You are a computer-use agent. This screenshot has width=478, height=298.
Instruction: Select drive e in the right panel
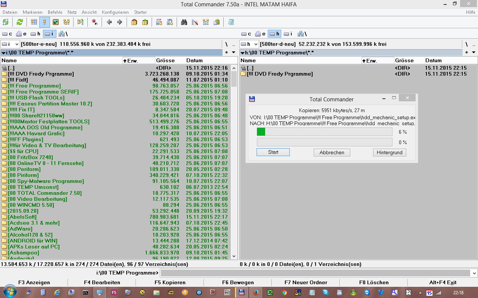(x=260, y=34)
